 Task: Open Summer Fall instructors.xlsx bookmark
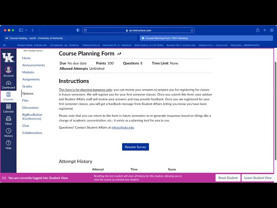click(x=181, y=45)
